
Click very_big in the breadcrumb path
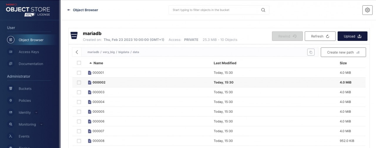(x=108, y=52)
